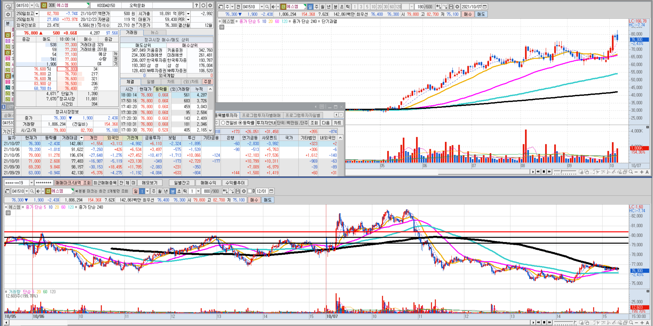Expand the account number dropdown ending in 19
This screenshot has height=326, width=653.
click(31, 183)
